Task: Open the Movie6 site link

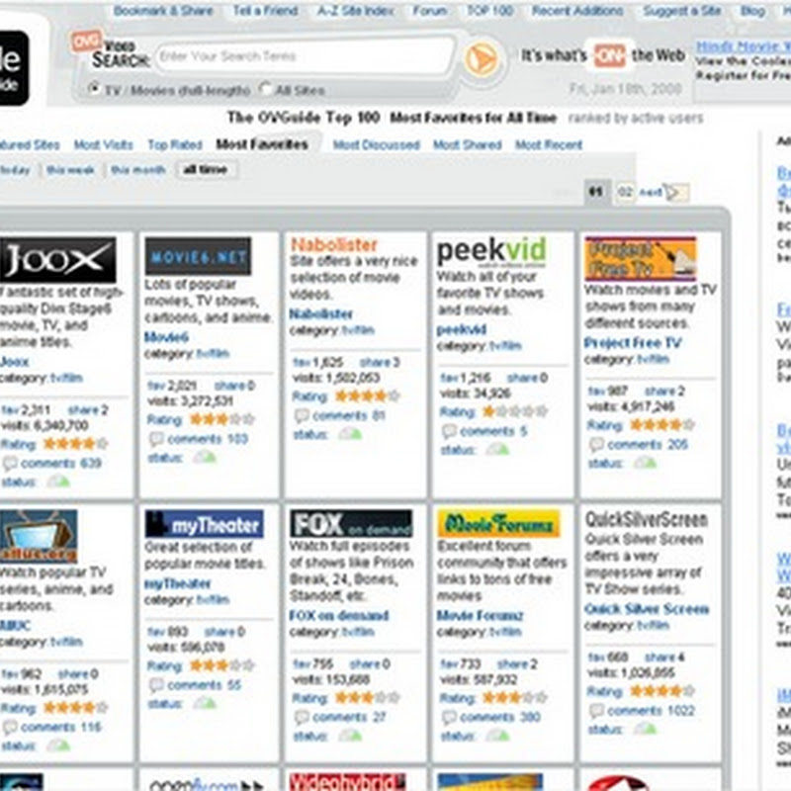Action: tap(166, 337)
